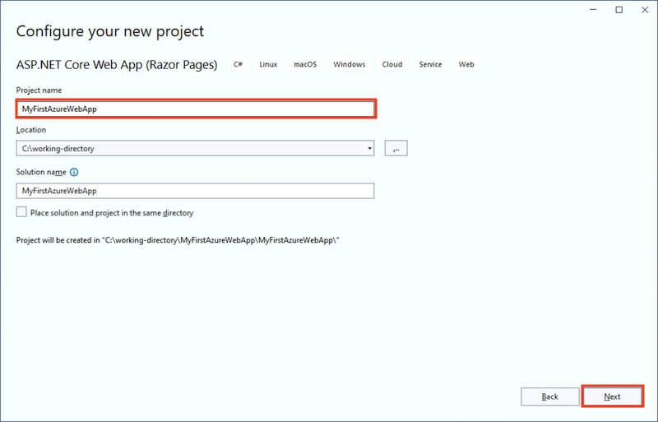Screen dimensions: 658x422
Task: Click the Project will be created in path text
Action: pyautogui.click(x=178, y=240)
